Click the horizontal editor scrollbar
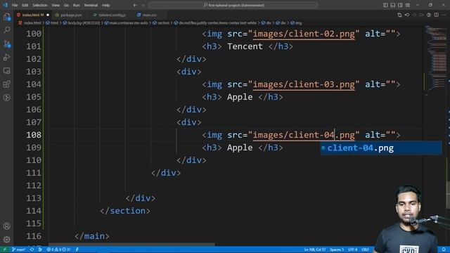Viewport: 450px width, 253px height. tap(131, 245)
